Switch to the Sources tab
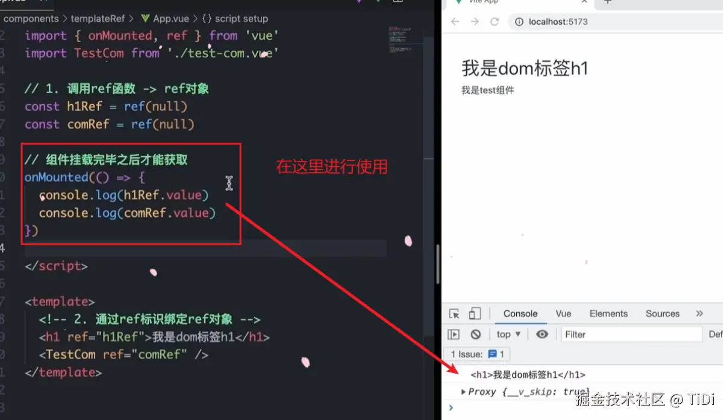The image size is (727, 420). [663, 314]
